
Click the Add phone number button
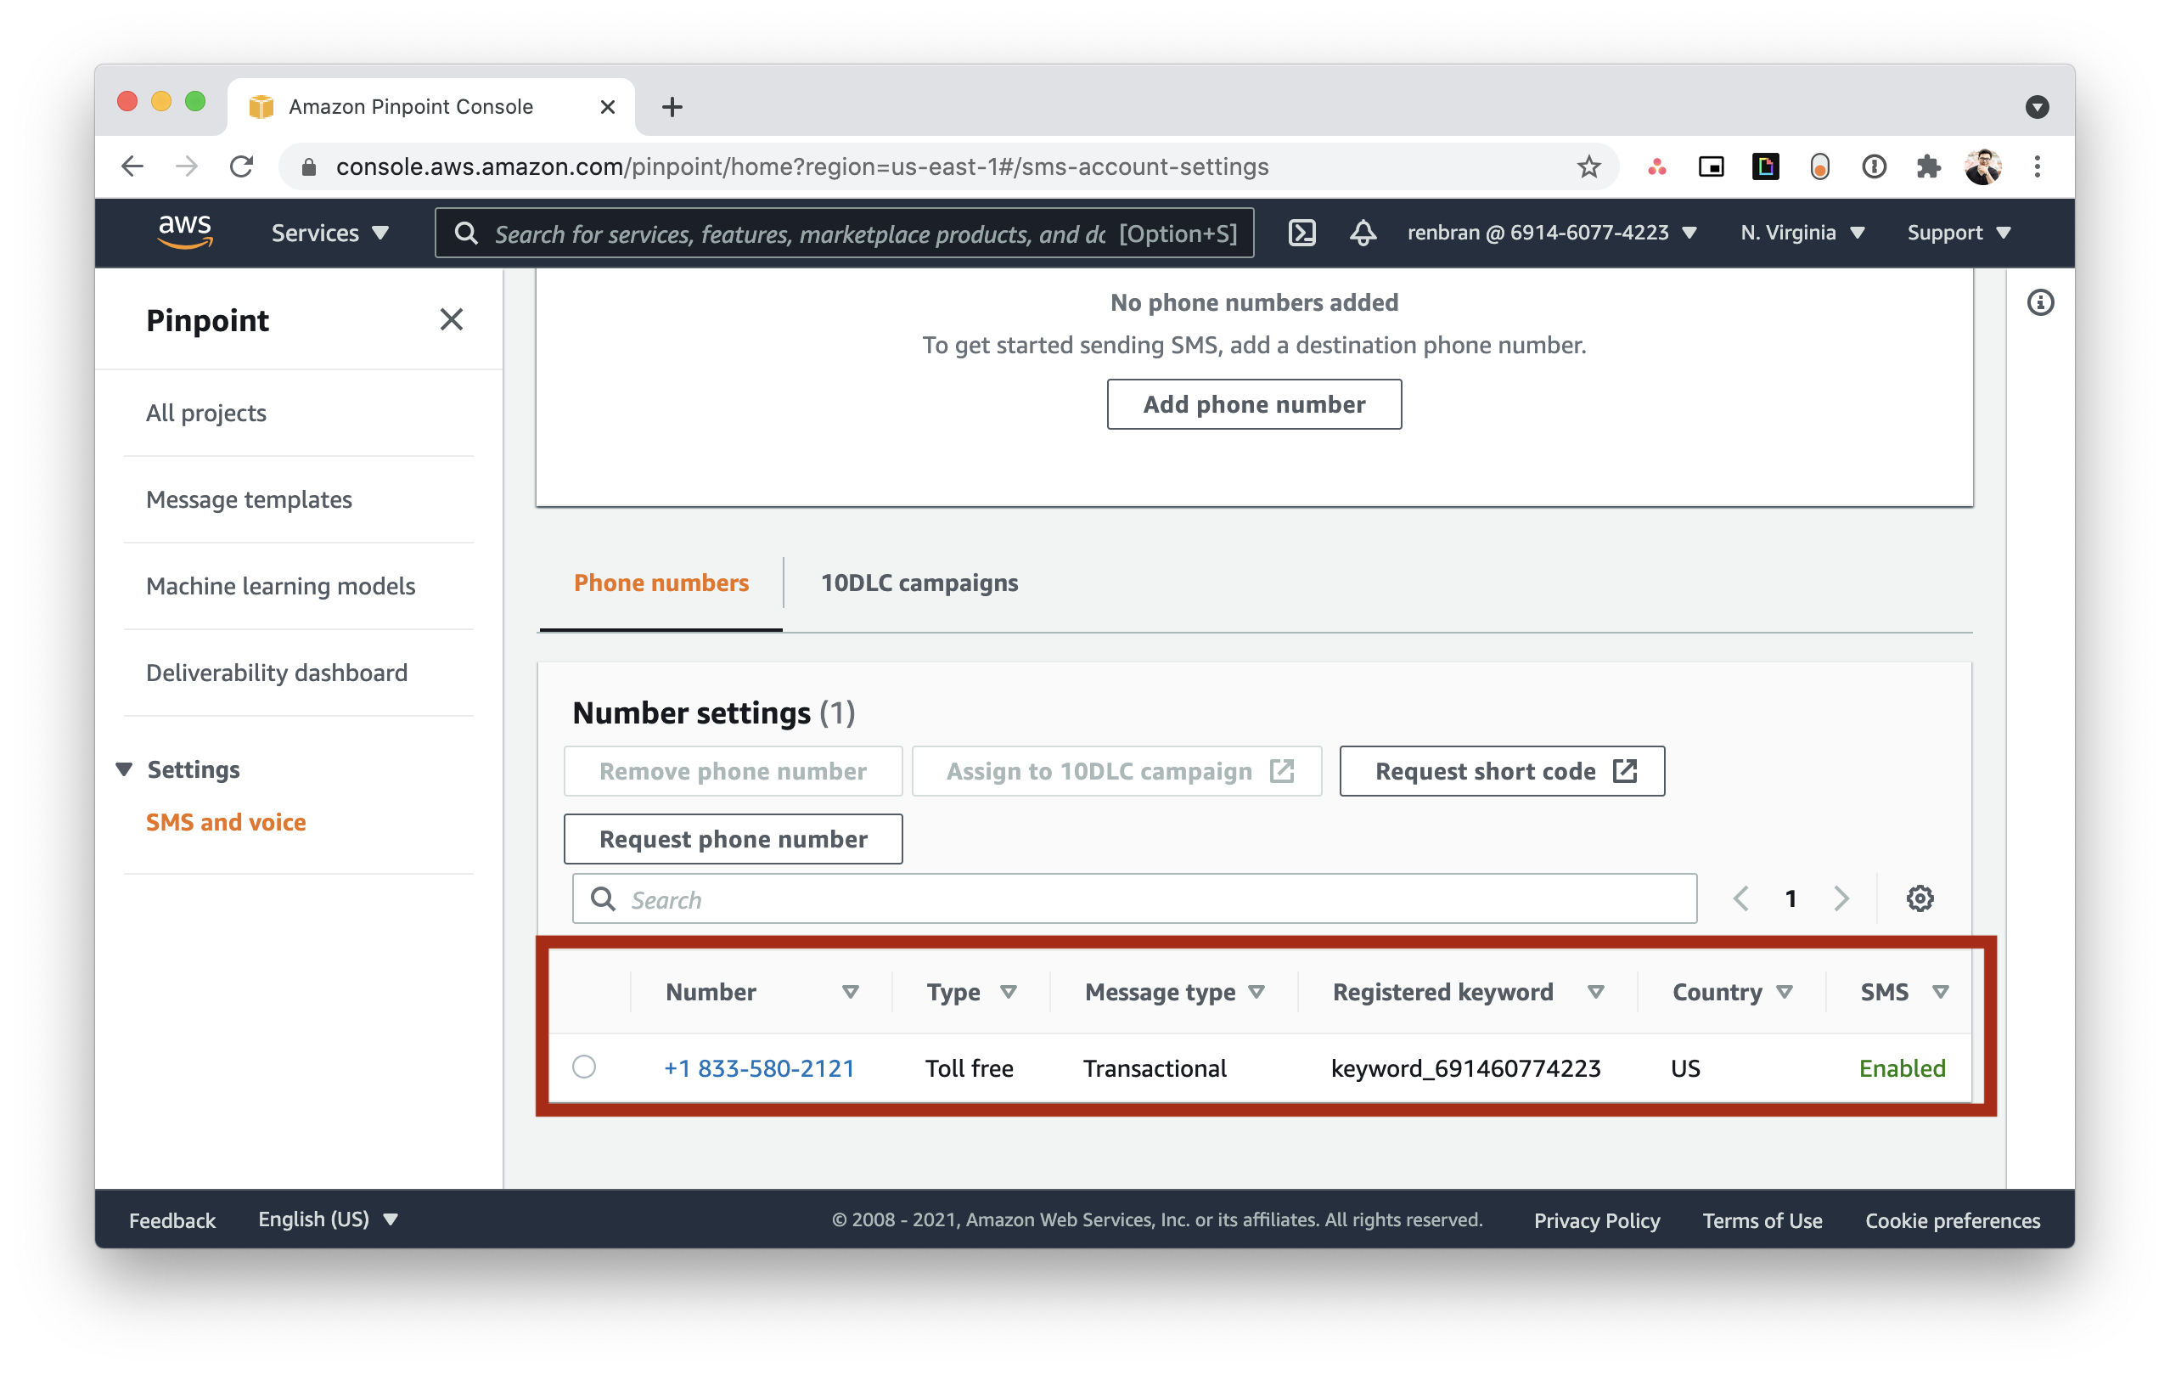tap(1253, 404)
